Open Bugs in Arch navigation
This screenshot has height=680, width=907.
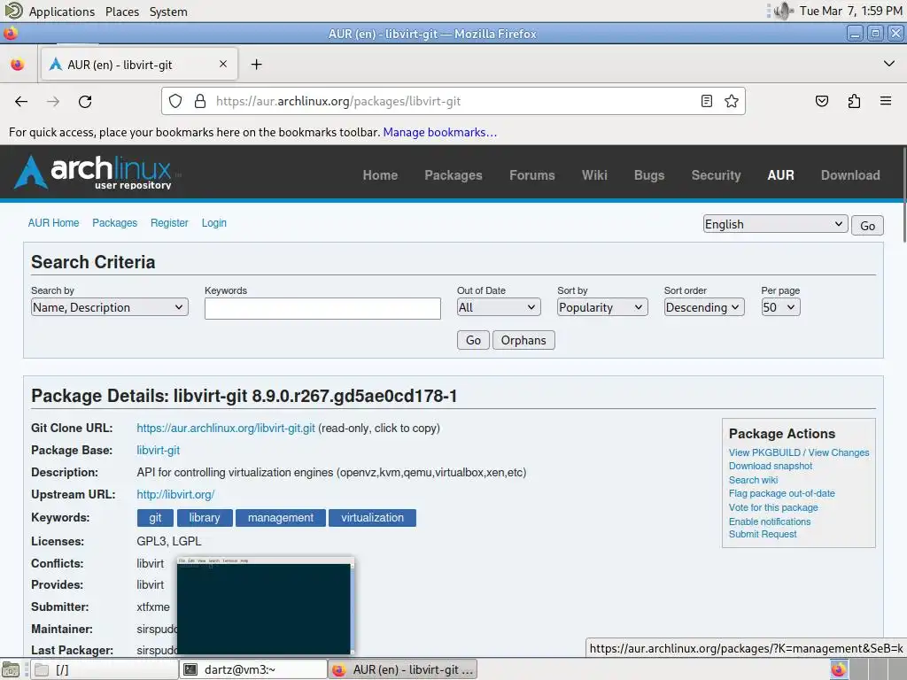[649, 175]
